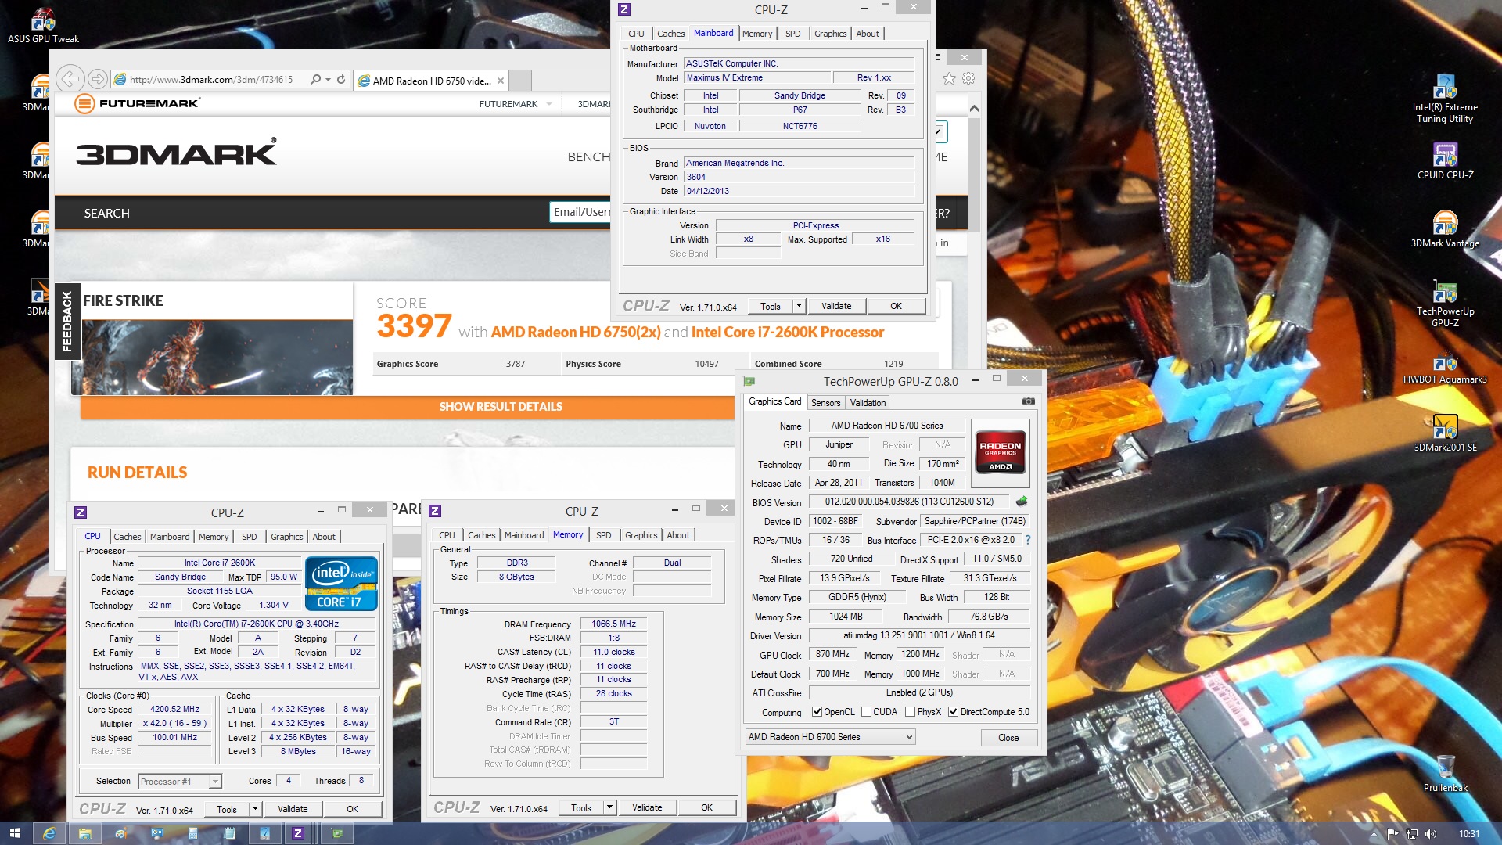Open the ASUS GPU Tweak desktop shortcut

point(43,25)
